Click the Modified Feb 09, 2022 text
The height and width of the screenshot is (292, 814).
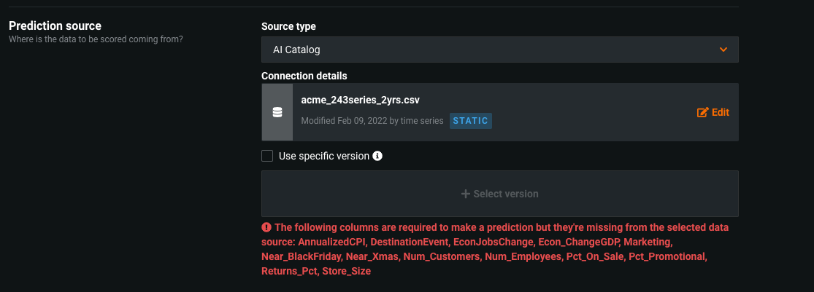[x=372, y=121]
